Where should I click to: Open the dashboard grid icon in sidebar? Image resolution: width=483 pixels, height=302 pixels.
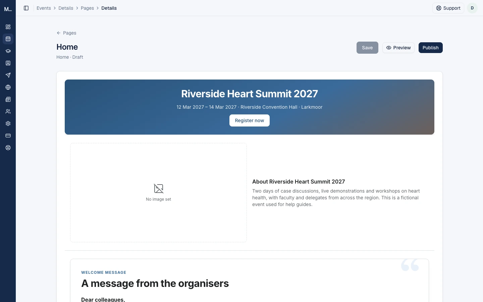[x=8, y=27]
